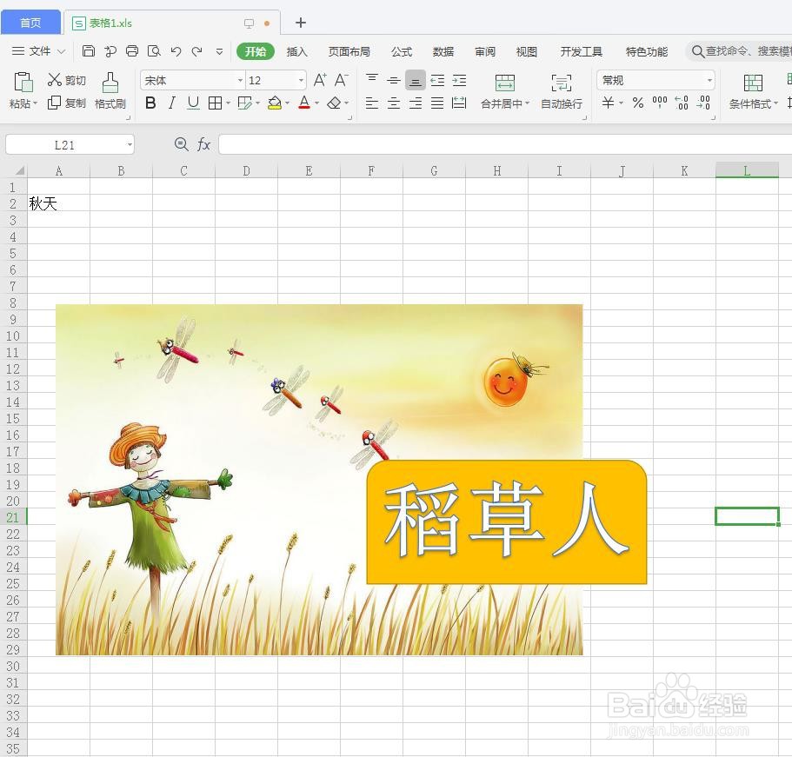Click the Paste (粘贴) clipboard icon
Image resolution: width=792 pixels, height=757 pixels.
23,82
